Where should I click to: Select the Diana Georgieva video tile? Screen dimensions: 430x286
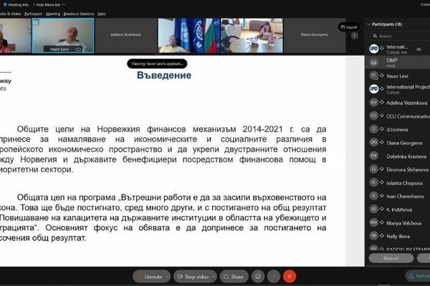pyautogui.click(x=315, y=35)
